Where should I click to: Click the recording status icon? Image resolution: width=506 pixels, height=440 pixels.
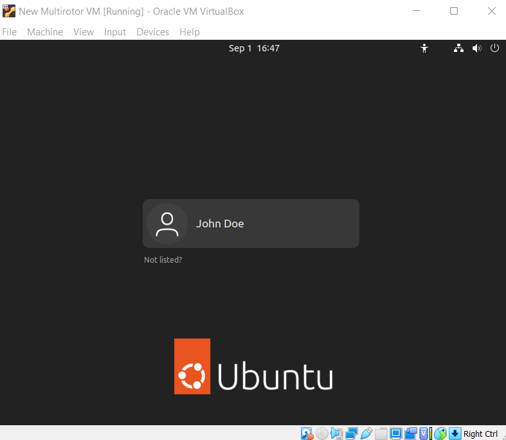[410, 434]
